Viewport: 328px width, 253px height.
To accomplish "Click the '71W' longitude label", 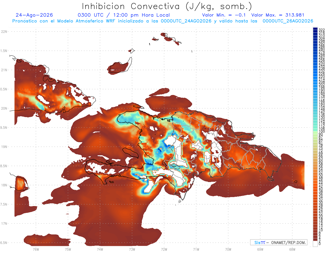I will point(196,249).
